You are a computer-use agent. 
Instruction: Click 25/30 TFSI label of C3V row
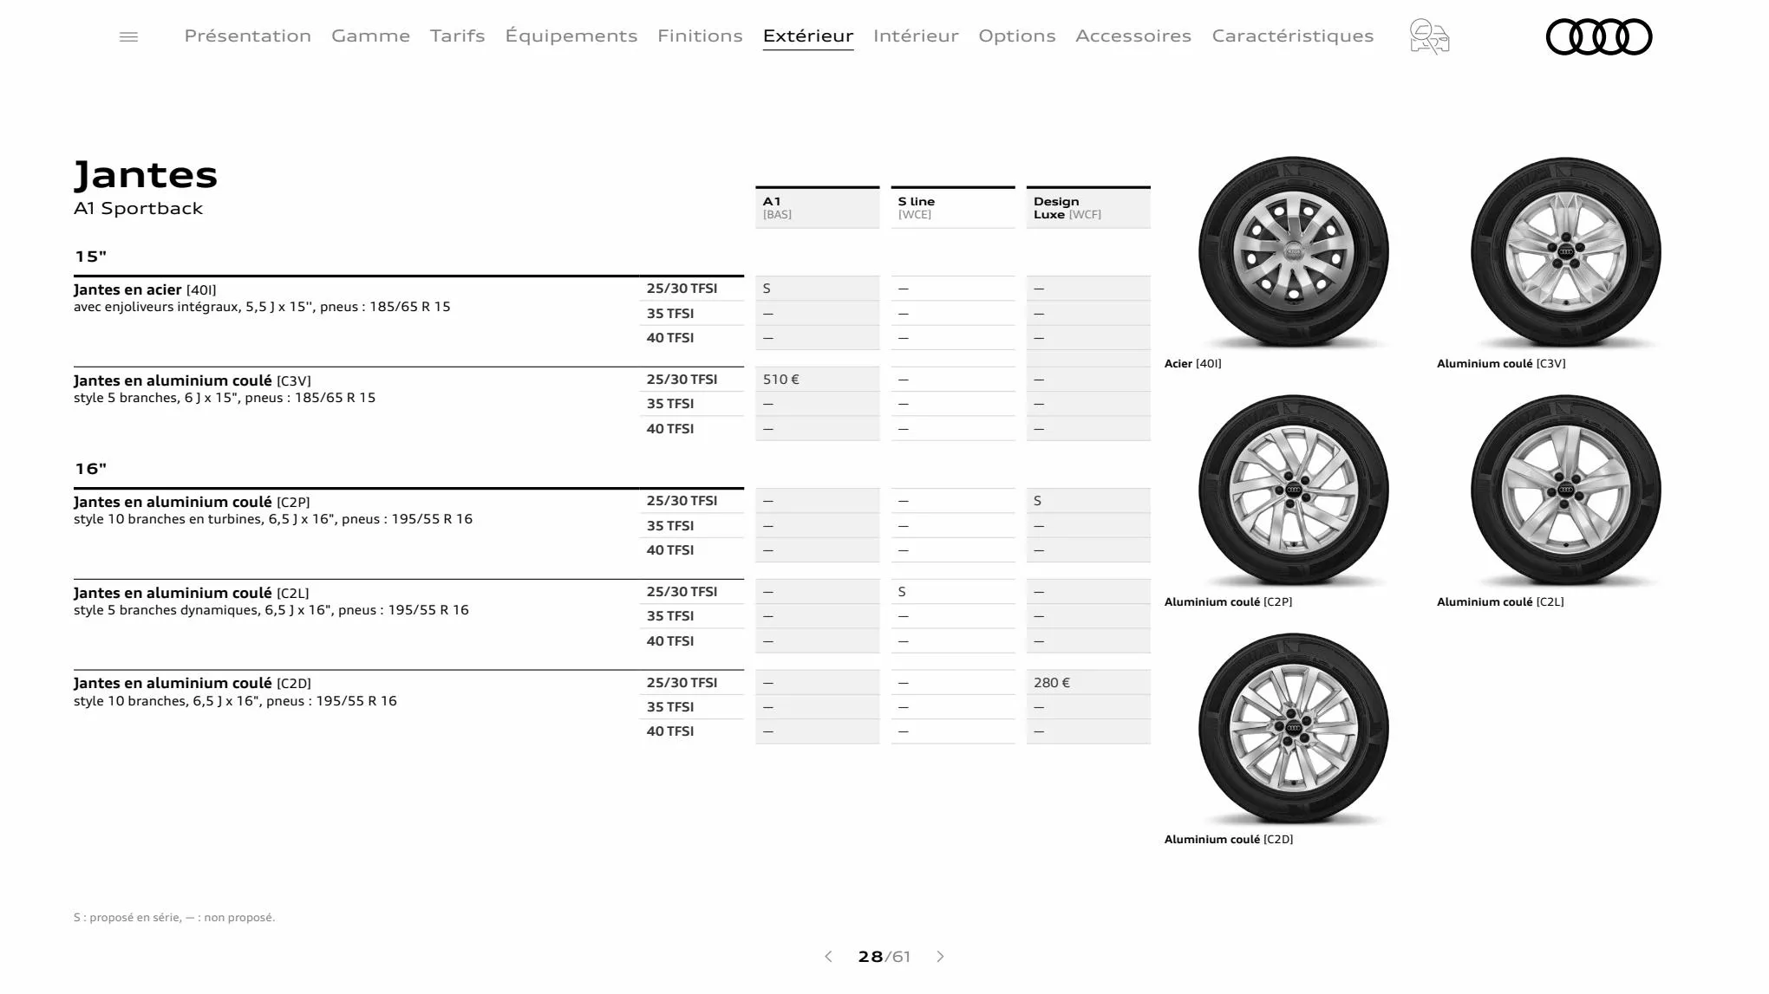tap(682, 380)
